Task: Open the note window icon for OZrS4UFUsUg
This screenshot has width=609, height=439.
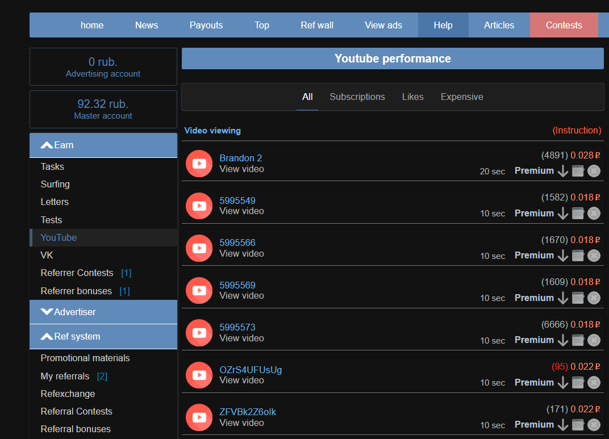Action: tap(578, 382)
